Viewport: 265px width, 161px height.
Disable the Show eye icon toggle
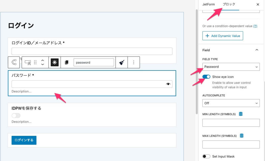206,77
